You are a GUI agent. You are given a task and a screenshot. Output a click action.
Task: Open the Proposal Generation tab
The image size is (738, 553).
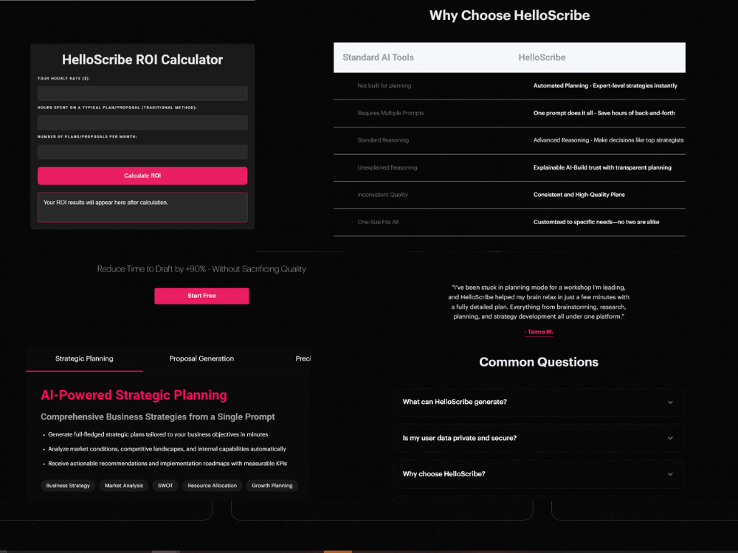(x=201, y=359)
